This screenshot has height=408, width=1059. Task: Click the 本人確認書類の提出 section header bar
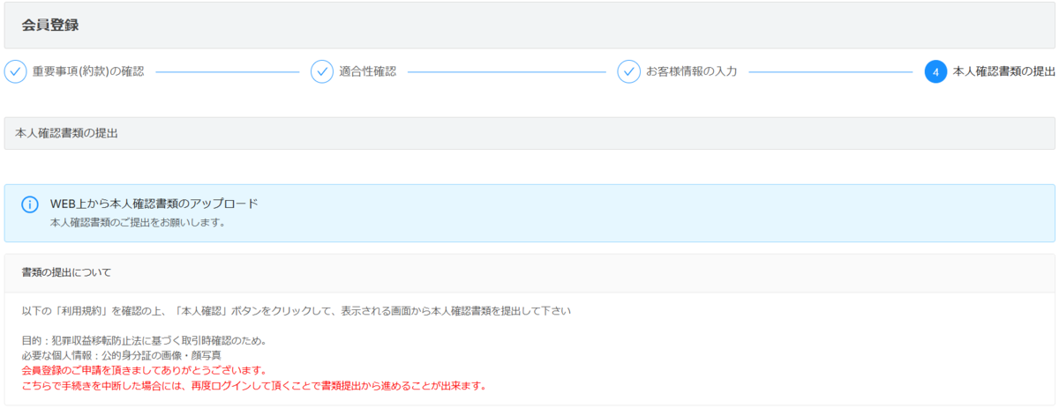pyautogui.click(x=529, y=133)
